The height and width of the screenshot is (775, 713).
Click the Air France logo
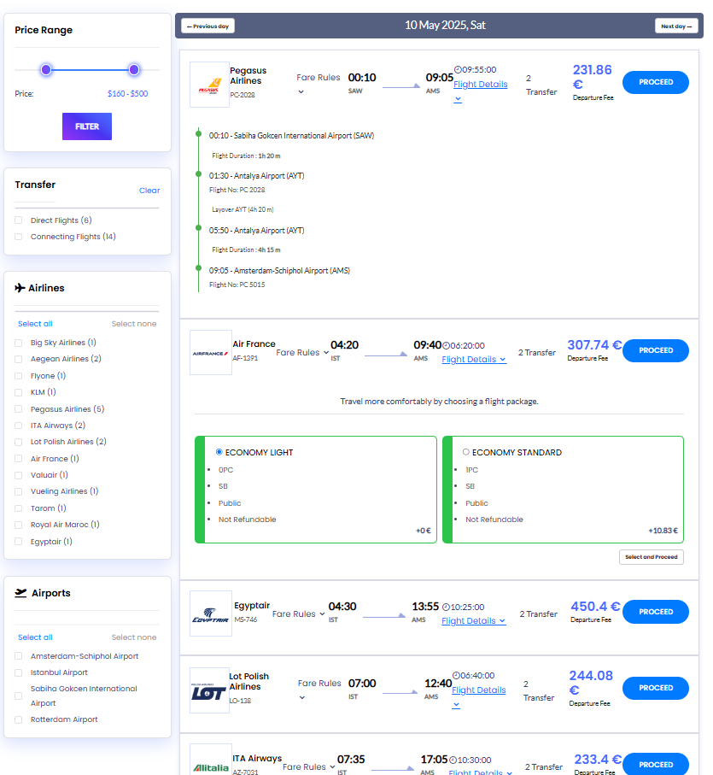pos(211,352)
